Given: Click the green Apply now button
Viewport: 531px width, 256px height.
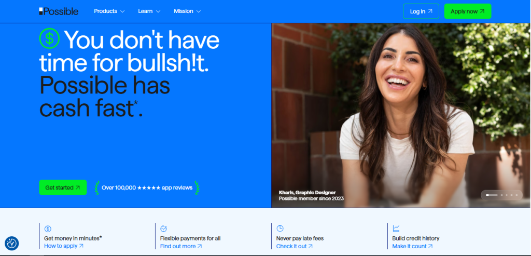Looking at the screenshot, I should (x=468, y=11).
